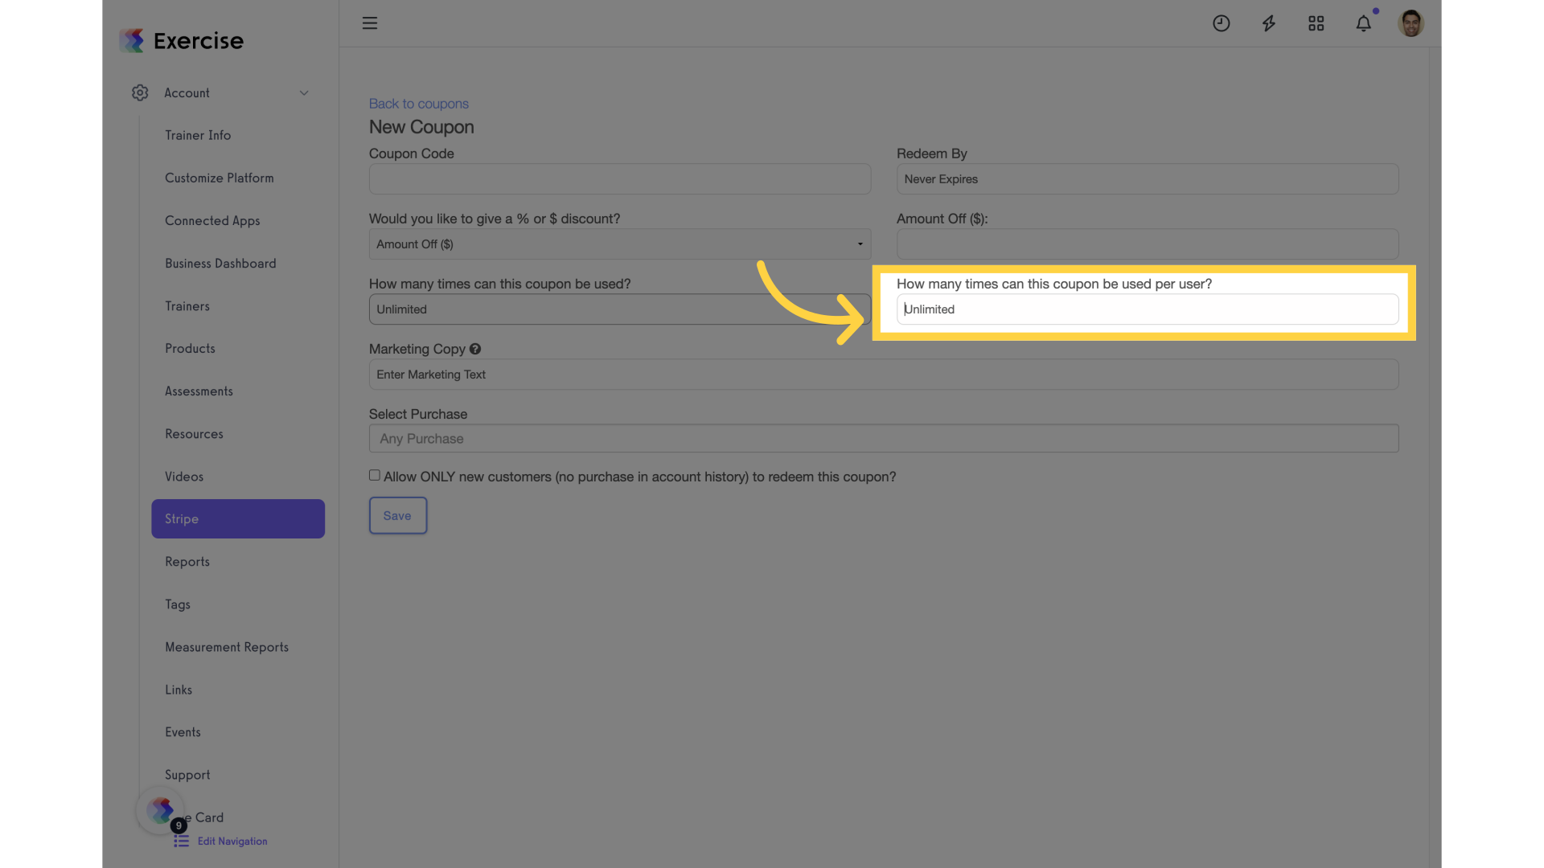Open the hamburger menu icon
This screenshot has width=1544, height=868.
pos(369,23)
